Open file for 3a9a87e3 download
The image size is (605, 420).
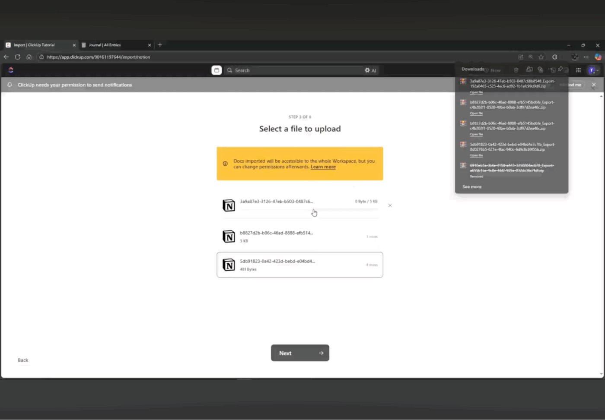pos(476,92)
